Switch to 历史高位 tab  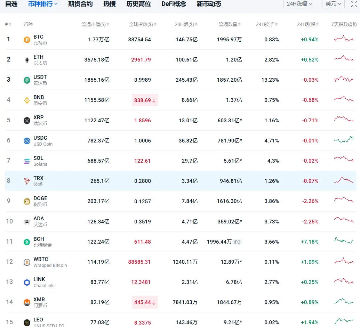(139, 4)
